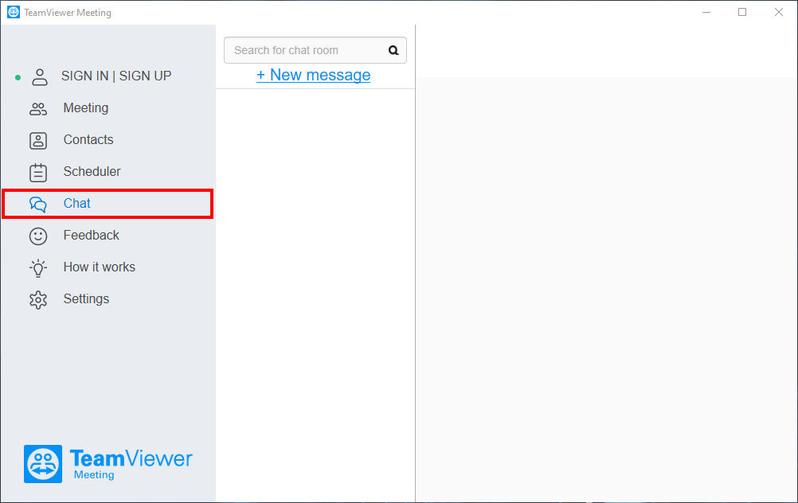Select the Chat menu item
The width and height of the screenshot is (798, 503).
(x=108, y=204)
